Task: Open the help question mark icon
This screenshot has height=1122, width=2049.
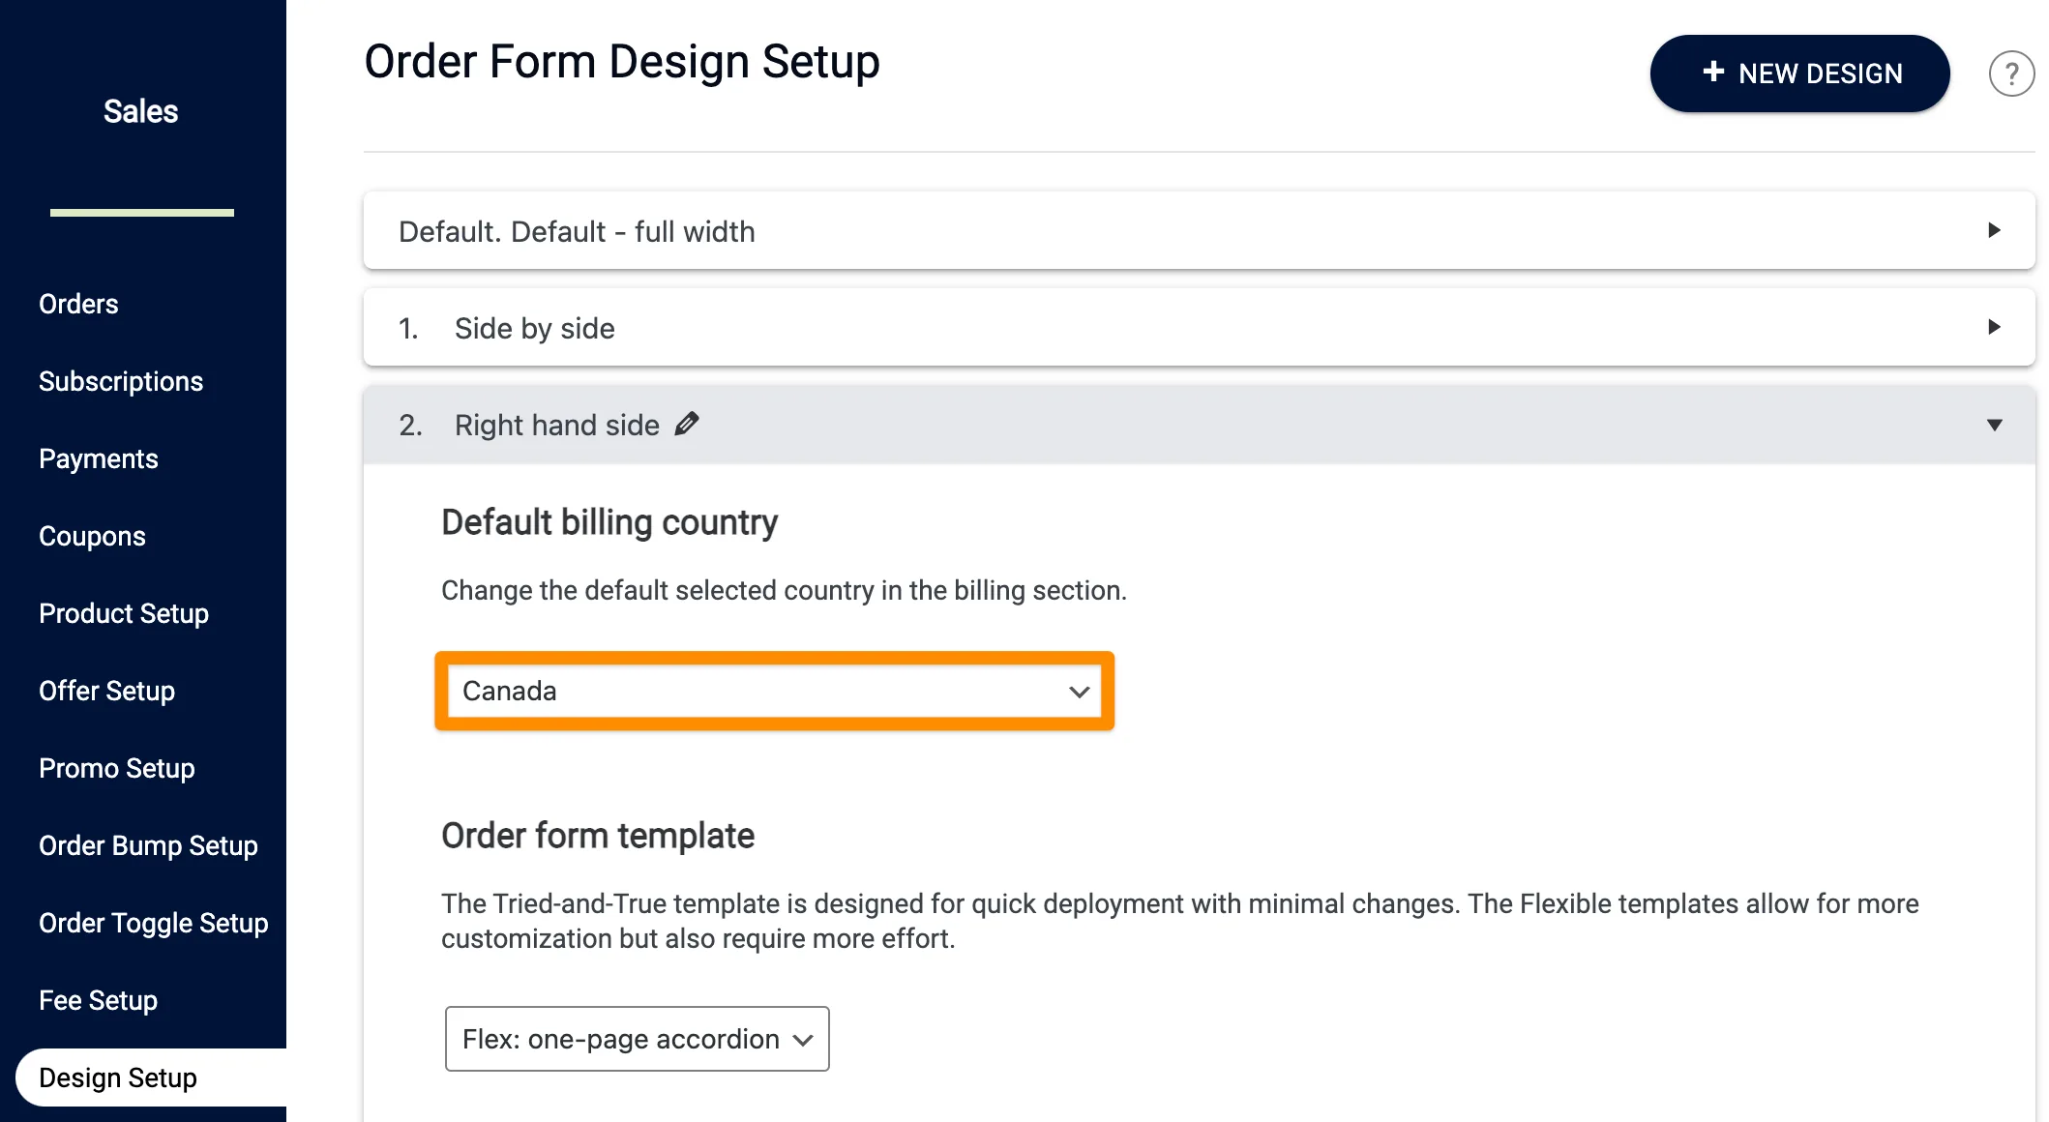Action: (2011, 73)
